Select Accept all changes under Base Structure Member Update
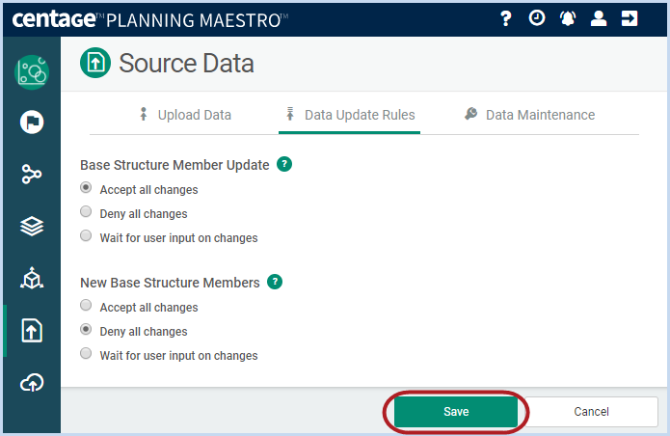This screenshot has width=670, height=436. coord(86,188)
